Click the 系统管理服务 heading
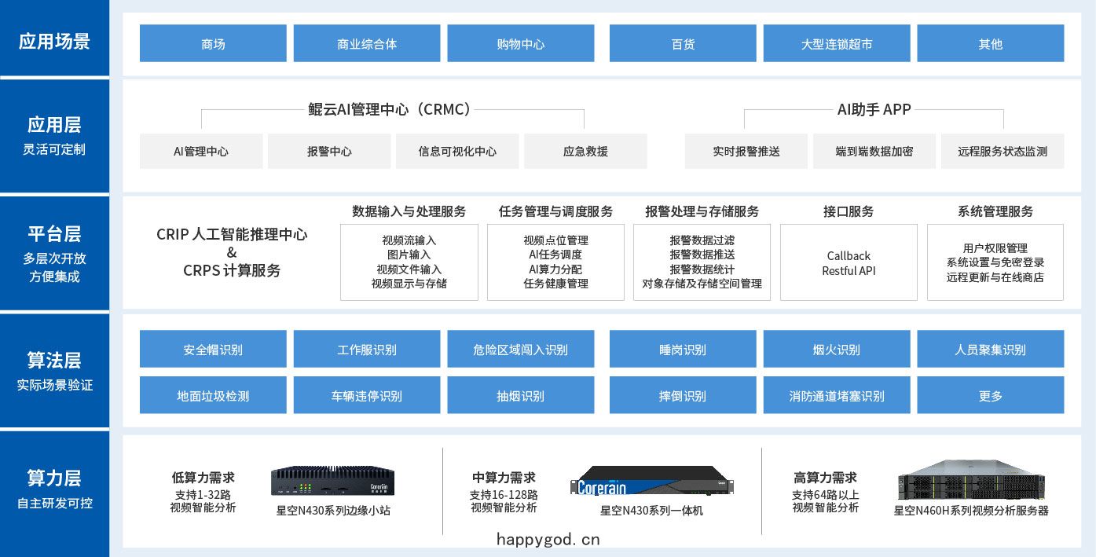1096x557 pixels. (x=995, y=211)
